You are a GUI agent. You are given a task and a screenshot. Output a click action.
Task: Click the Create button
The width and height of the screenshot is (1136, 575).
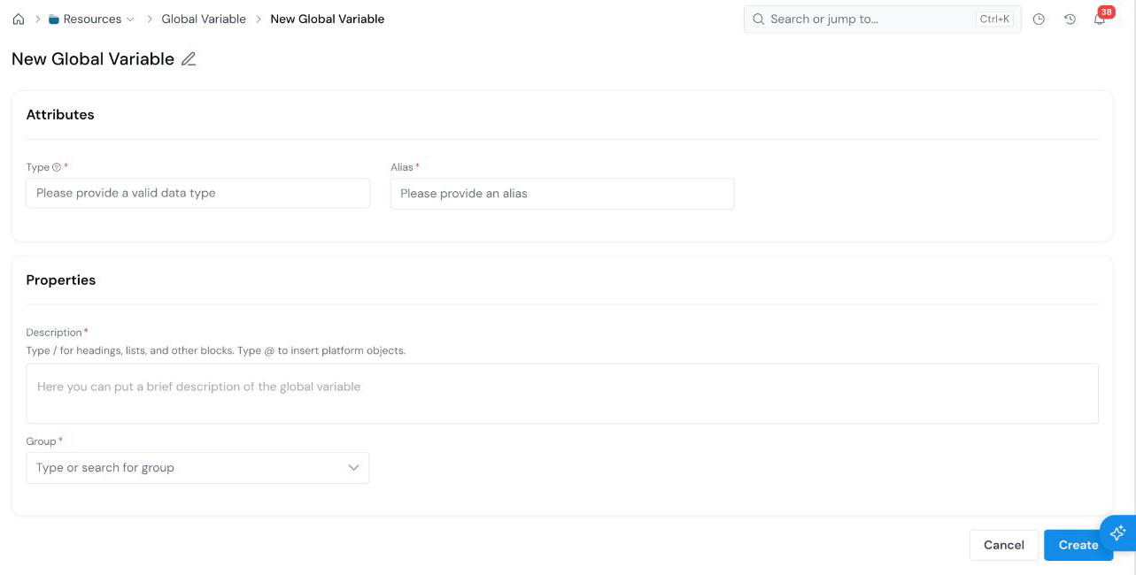(x=1078, y=545)
